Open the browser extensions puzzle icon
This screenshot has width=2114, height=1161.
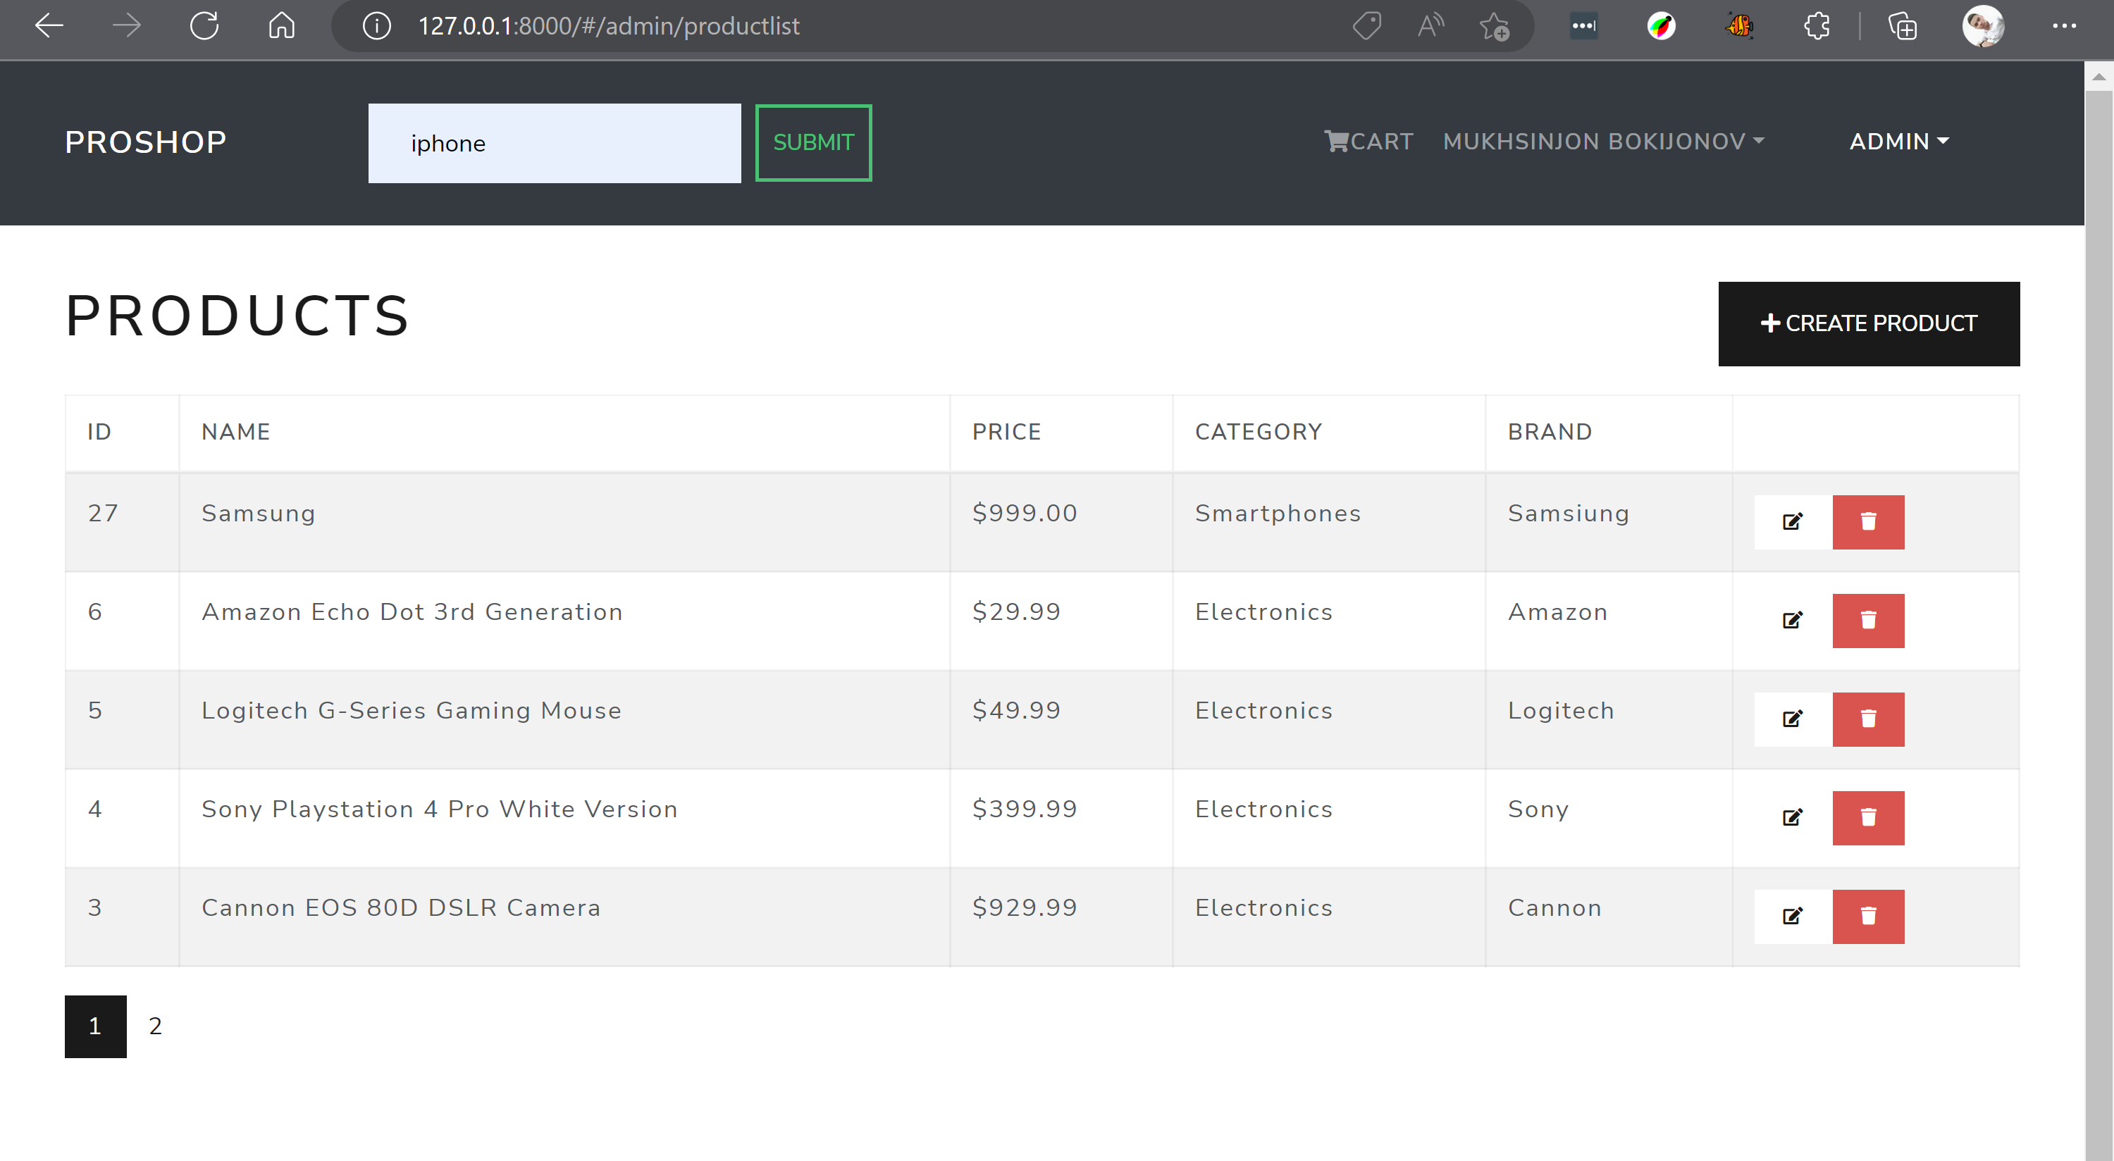point(1816,26)
